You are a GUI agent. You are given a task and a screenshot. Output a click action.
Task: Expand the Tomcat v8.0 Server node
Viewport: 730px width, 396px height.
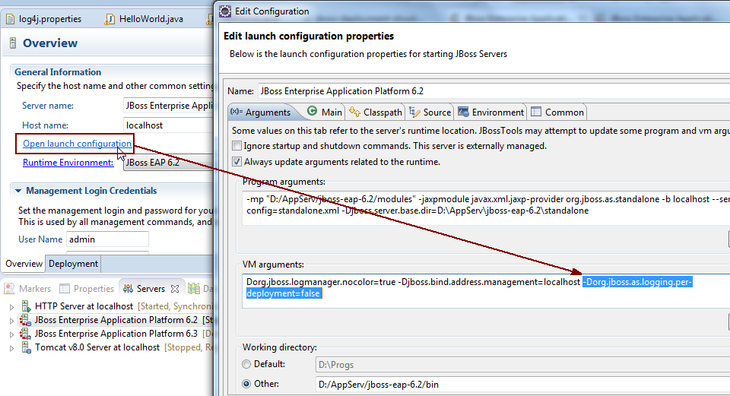(x=11, y=348)
